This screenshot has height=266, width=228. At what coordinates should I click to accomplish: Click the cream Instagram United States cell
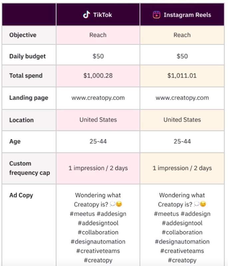click(x=182, y=120)
